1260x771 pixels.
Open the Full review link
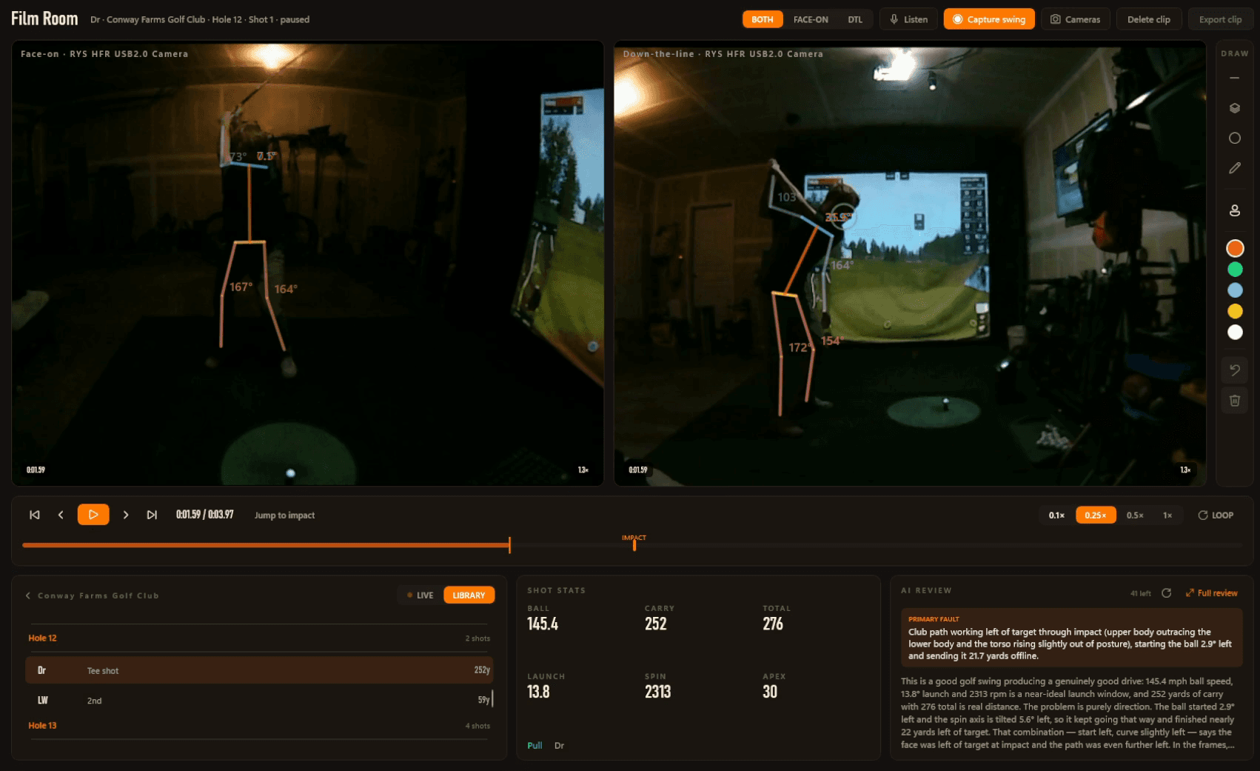pos(1211,593)
